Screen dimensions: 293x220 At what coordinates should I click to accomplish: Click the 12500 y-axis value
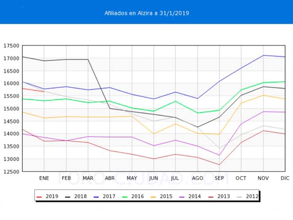tap(11, 172)
